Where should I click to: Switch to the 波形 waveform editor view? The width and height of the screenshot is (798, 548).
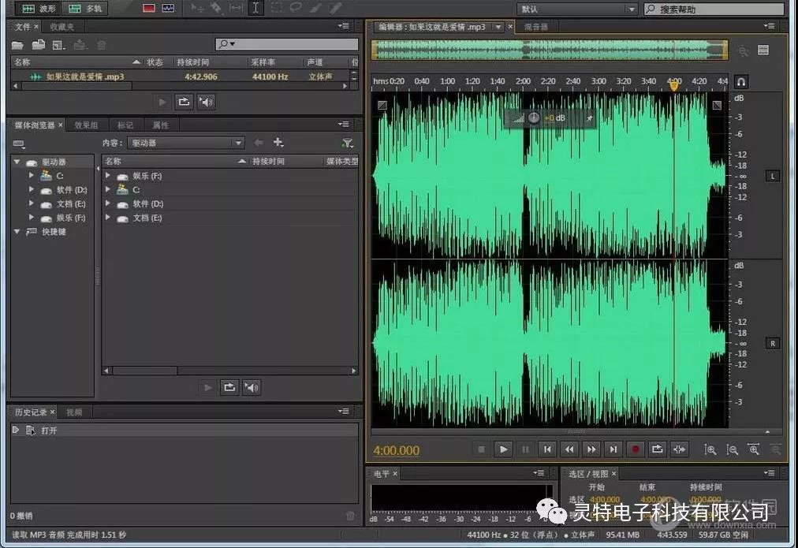point(38,8)
